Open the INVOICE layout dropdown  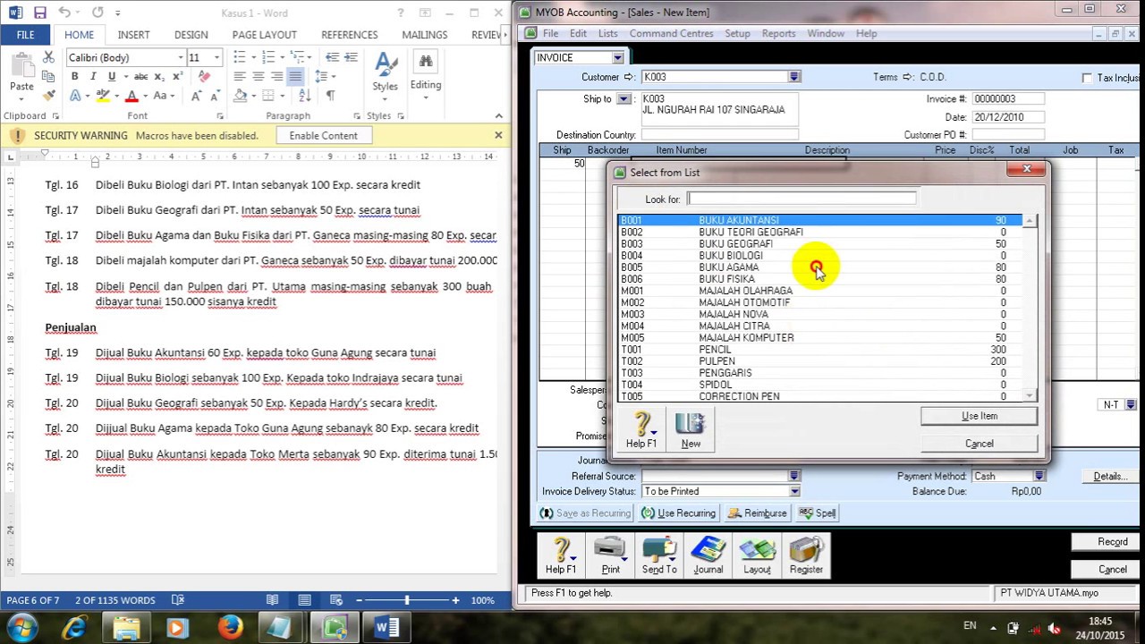(x=617, y=57)
